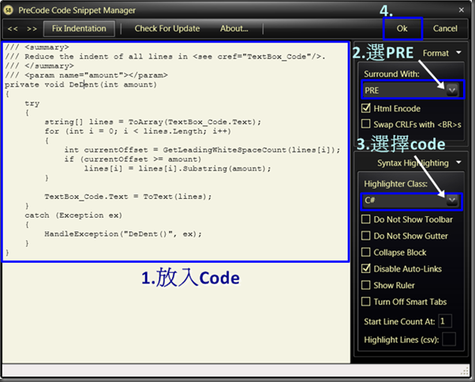
Task: Click the PreCode app icon in title bar
Action: tap(9, 10)
